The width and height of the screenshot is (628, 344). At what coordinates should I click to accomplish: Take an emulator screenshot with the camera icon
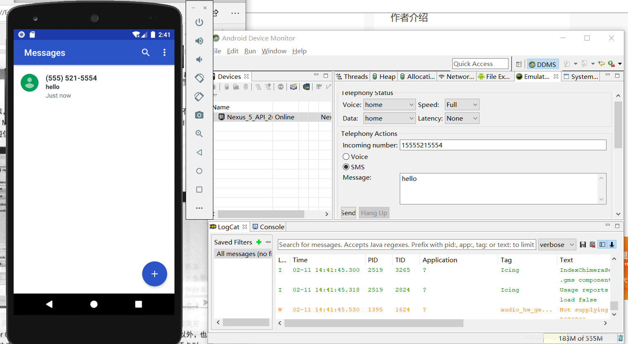point(199,115)
